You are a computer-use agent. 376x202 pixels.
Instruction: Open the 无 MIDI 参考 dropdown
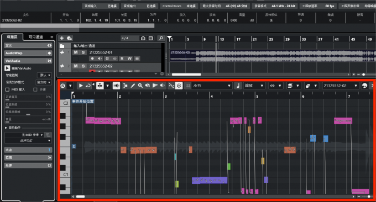pos(24,135)
